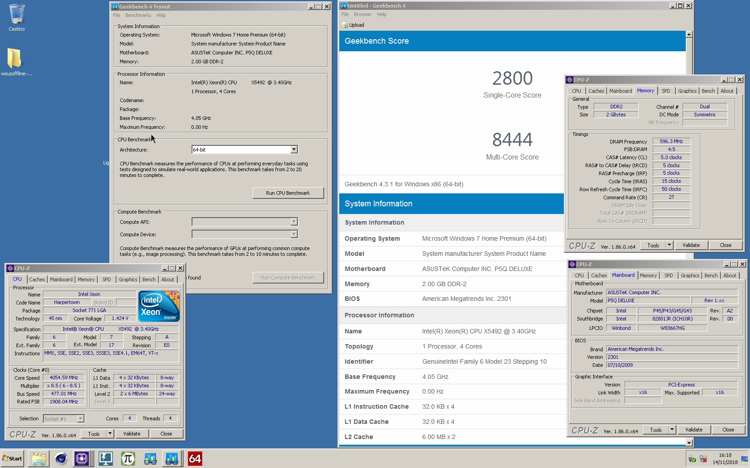Switch to SPD tab in CPU-Z Memory window
Screen dimensions: 750x468
[x=666, y=91]
